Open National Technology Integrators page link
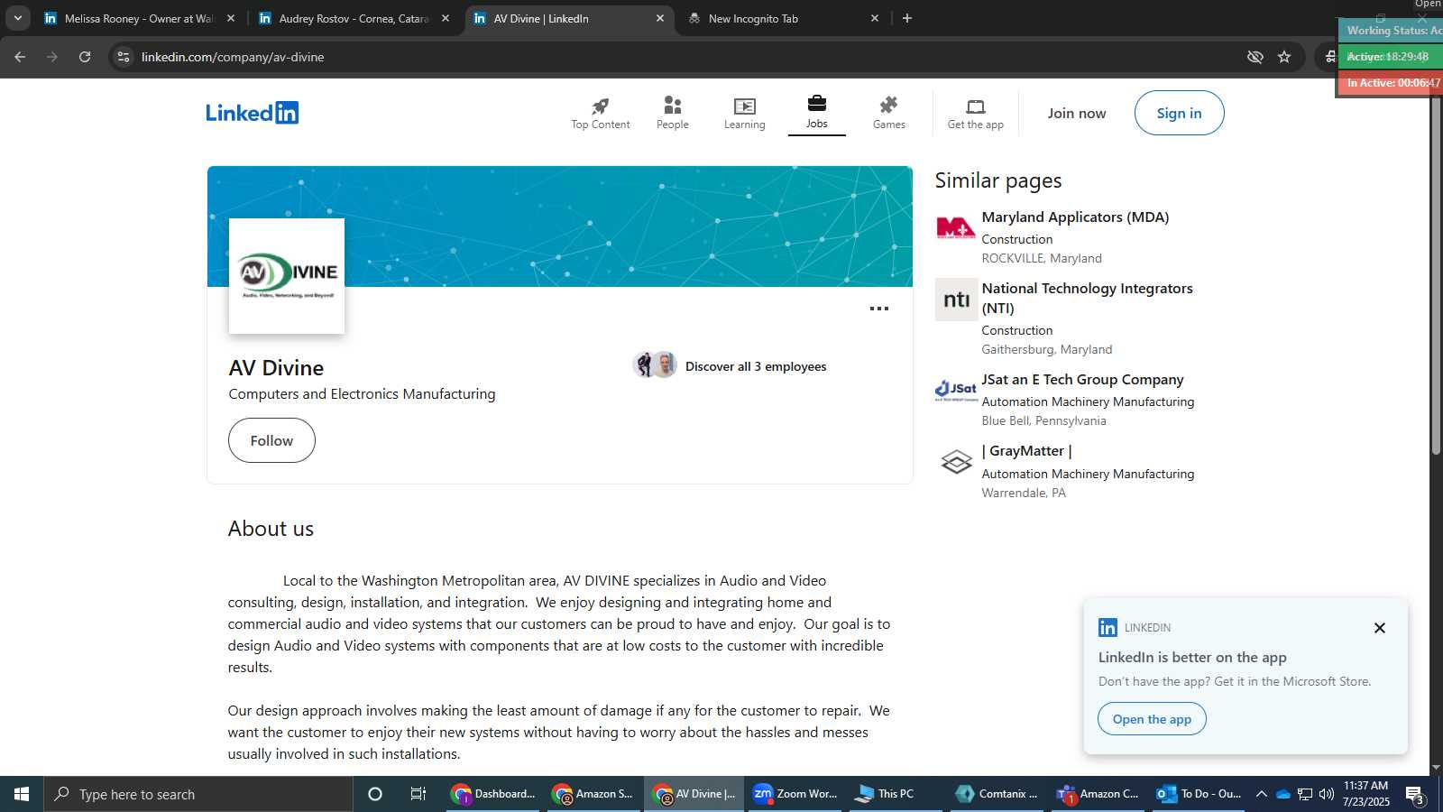The height and width of the screenshot is (812, 1443). pyautogui.click(x=1087, y=298)
